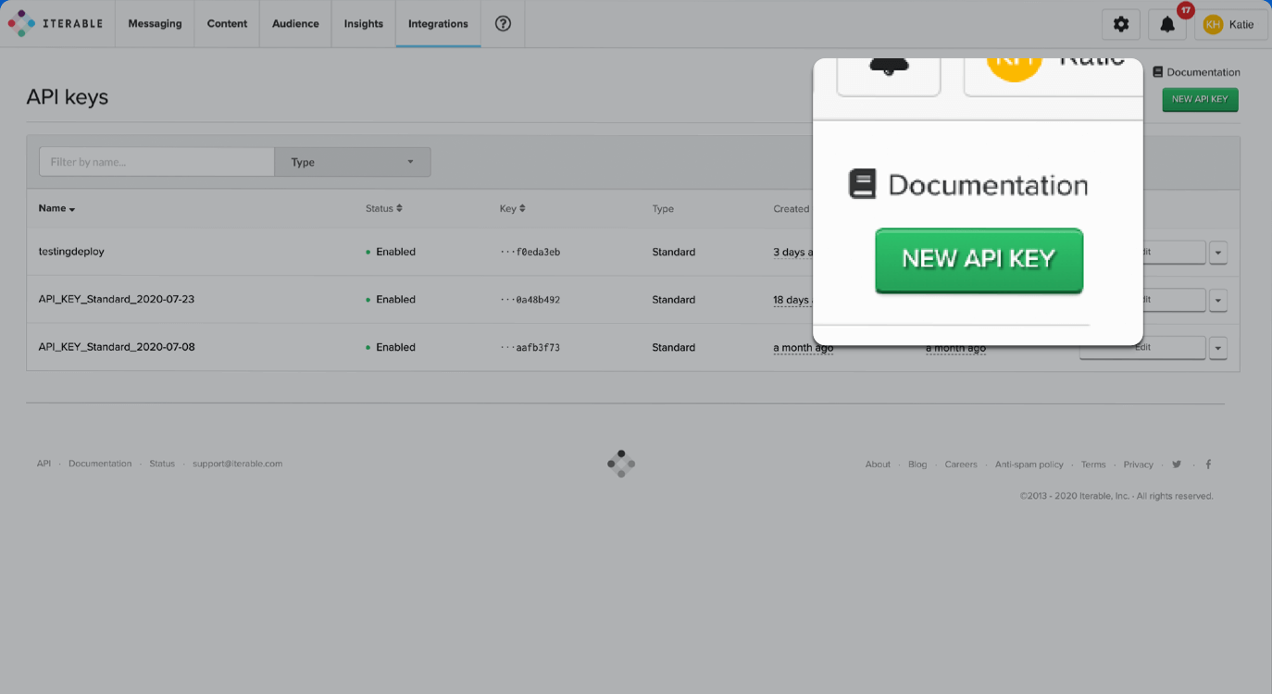The image size is (1272, 694).
Task: Open the help question mark icon
Action: [x=503, y=24]
